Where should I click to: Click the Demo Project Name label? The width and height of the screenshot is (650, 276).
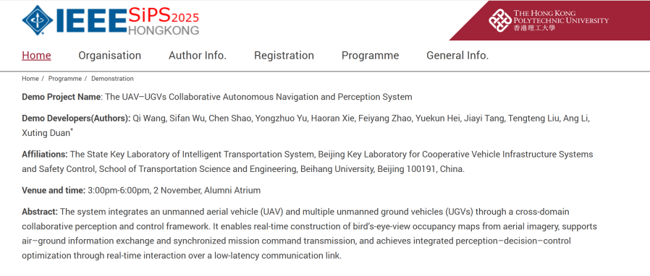pos(62,98)
